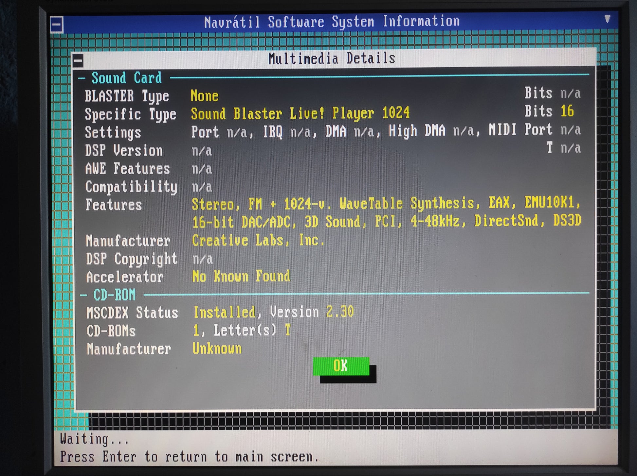The image size is (637, 476).
Task: Click the Creative Labs, Inc. manufacturer value
Action: tap(258, 241)
